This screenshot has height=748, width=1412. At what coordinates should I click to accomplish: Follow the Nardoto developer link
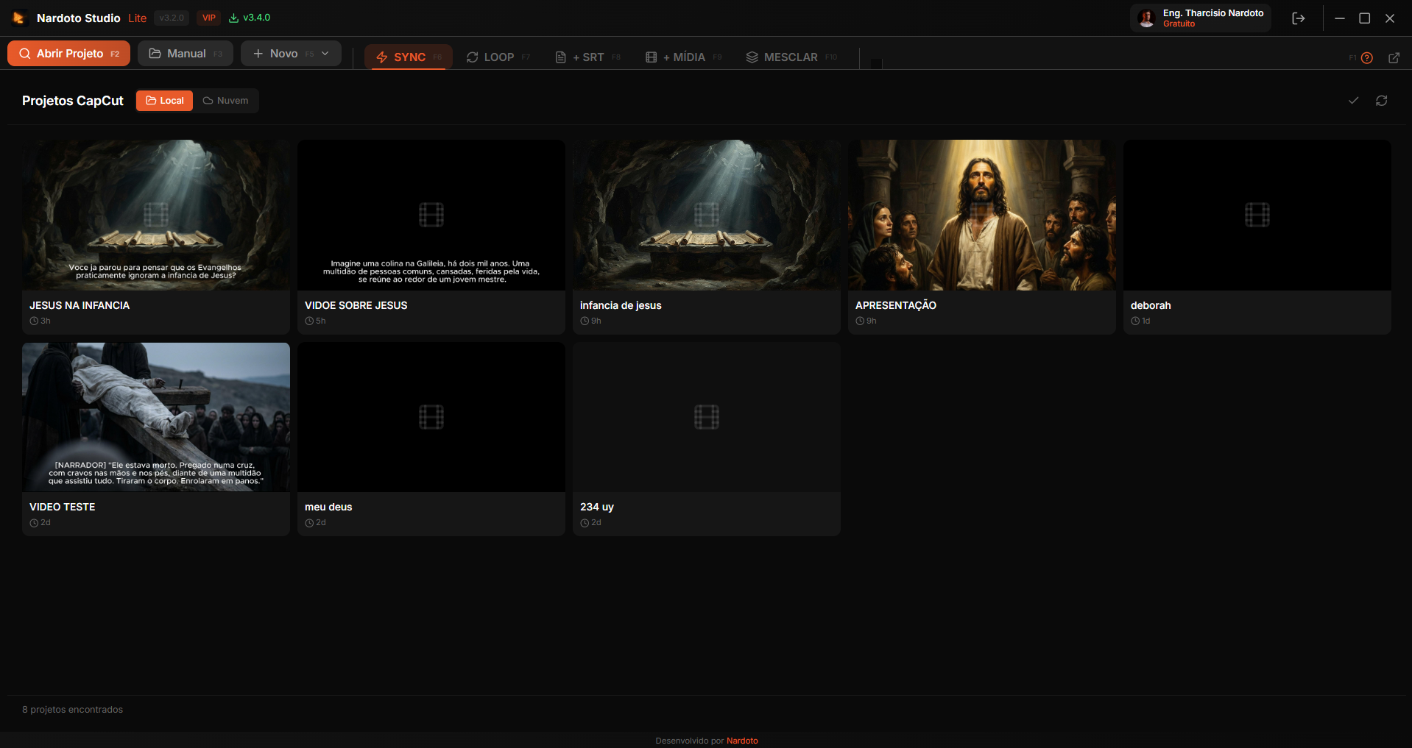(x=741, y=741)
